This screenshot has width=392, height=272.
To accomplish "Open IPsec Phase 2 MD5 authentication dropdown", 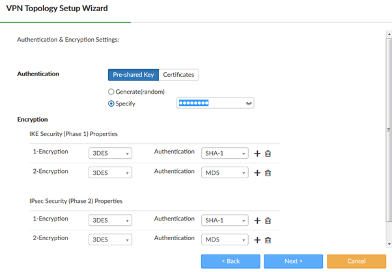I will pyautogui.click(x=225, y=239).
